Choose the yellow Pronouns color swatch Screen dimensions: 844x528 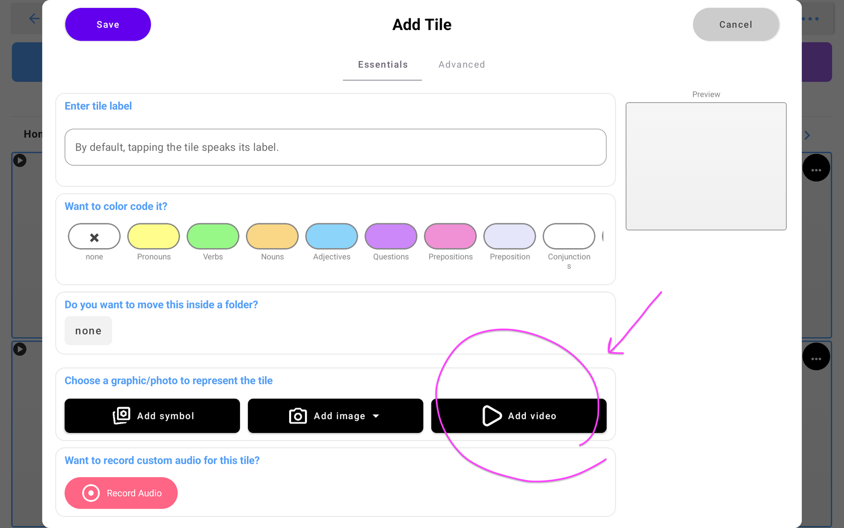154,236
